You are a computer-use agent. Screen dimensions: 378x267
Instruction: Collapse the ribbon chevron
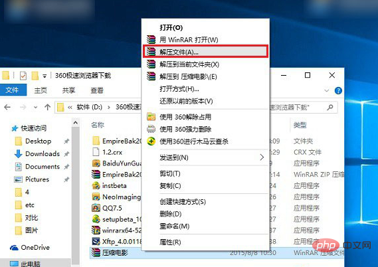coord(327,90)
